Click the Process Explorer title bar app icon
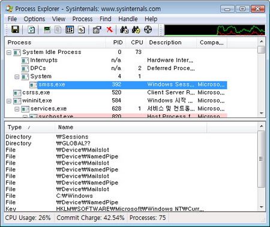The height and width of the screenshot is (227, 270). pyautogui.click(x=10, y=9)
